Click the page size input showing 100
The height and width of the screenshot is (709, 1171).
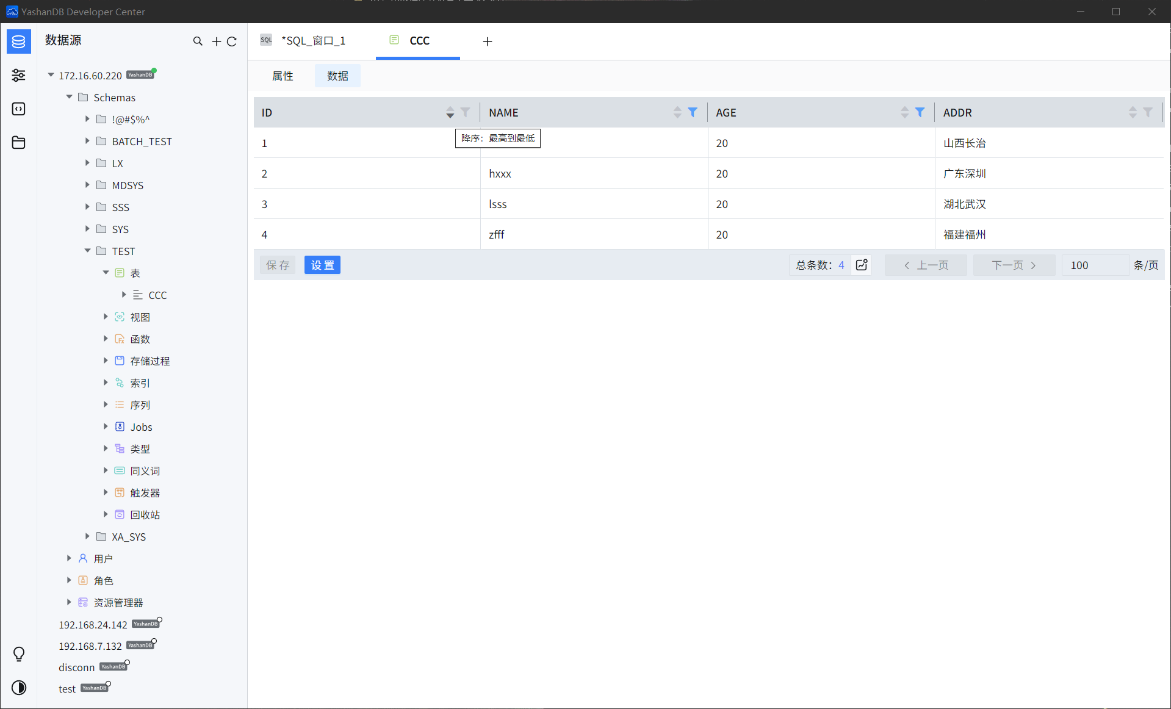[x=1095, y=265]
